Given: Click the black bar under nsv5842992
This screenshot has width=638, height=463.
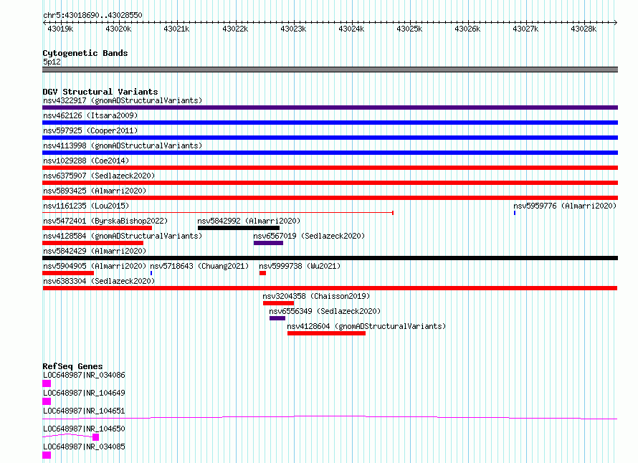Looking at the screenshot, I should pos(239,228).
